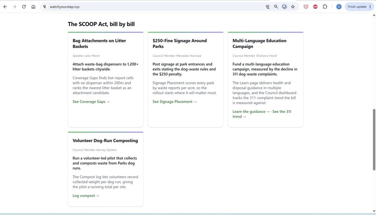
Task: Click the Finish update button
Action: (x=357, y=7)
